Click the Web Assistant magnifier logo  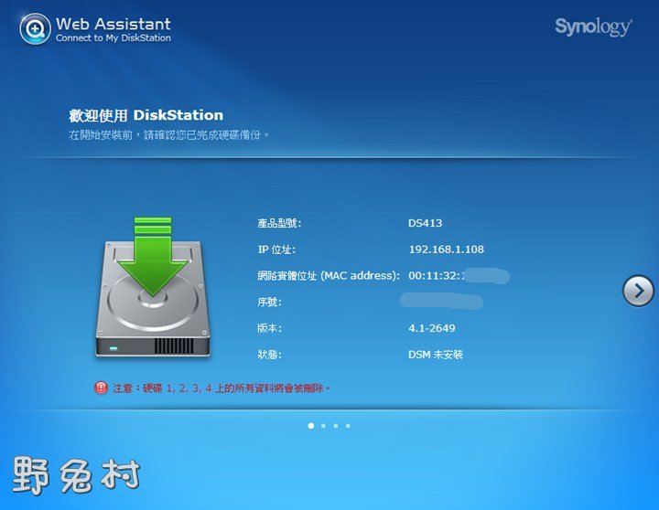click(35, 28)
